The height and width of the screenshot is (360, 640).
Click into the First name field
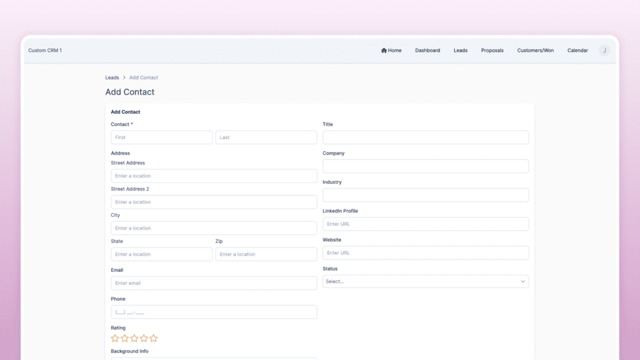[x=161, y=137]
